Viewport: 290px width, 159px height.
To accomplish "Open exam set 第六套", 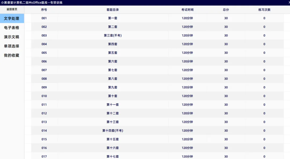I will tap(113, 61).
